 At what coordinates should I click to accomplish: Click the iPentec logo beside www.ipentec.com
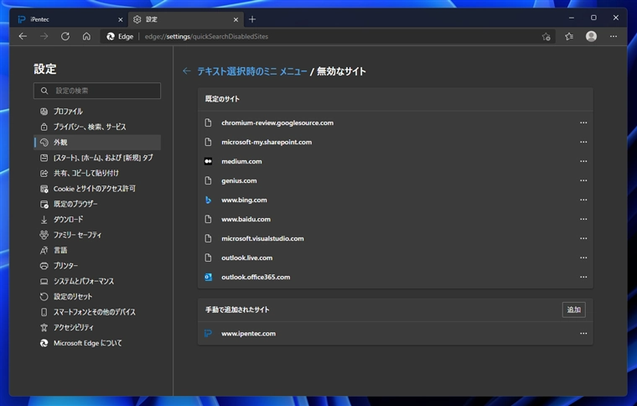[x=208, y=333]
